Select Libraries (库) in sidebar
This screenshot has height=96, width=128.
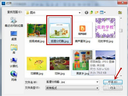14,49
